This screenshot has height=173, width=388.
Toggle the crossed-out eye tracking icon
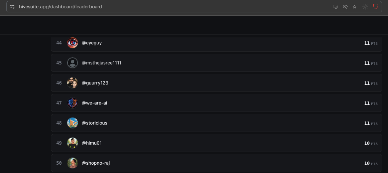(345, 7)
